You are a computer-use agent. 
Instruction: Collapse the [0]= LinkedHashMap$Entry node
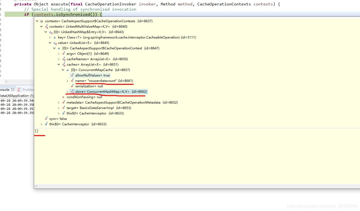pyautogui.click(x=46, y=32)
